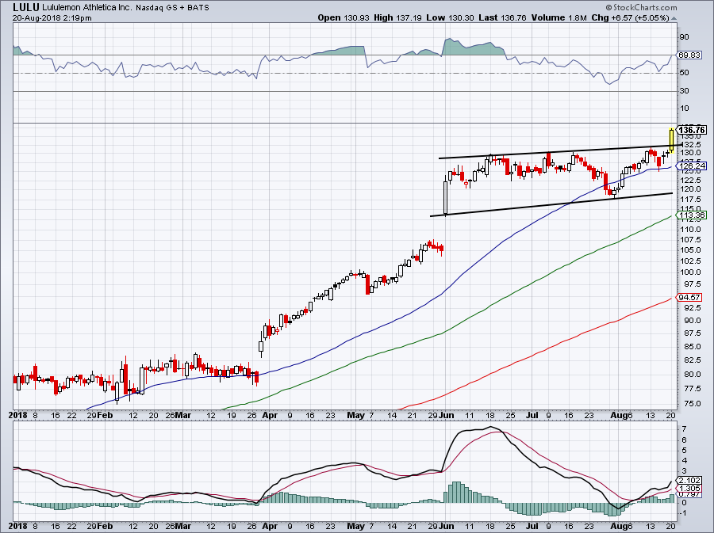Click the RSI axis label 50
This screenshot has width=714, height=533.
point(684,73)
